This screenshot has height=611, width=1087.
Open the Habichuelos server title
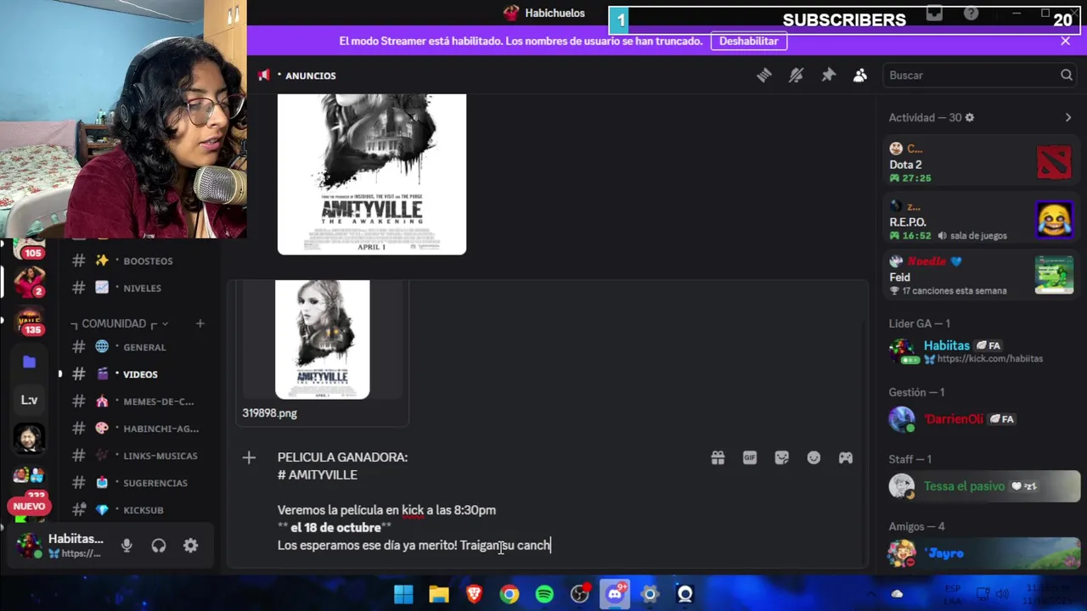coord(544,13)
